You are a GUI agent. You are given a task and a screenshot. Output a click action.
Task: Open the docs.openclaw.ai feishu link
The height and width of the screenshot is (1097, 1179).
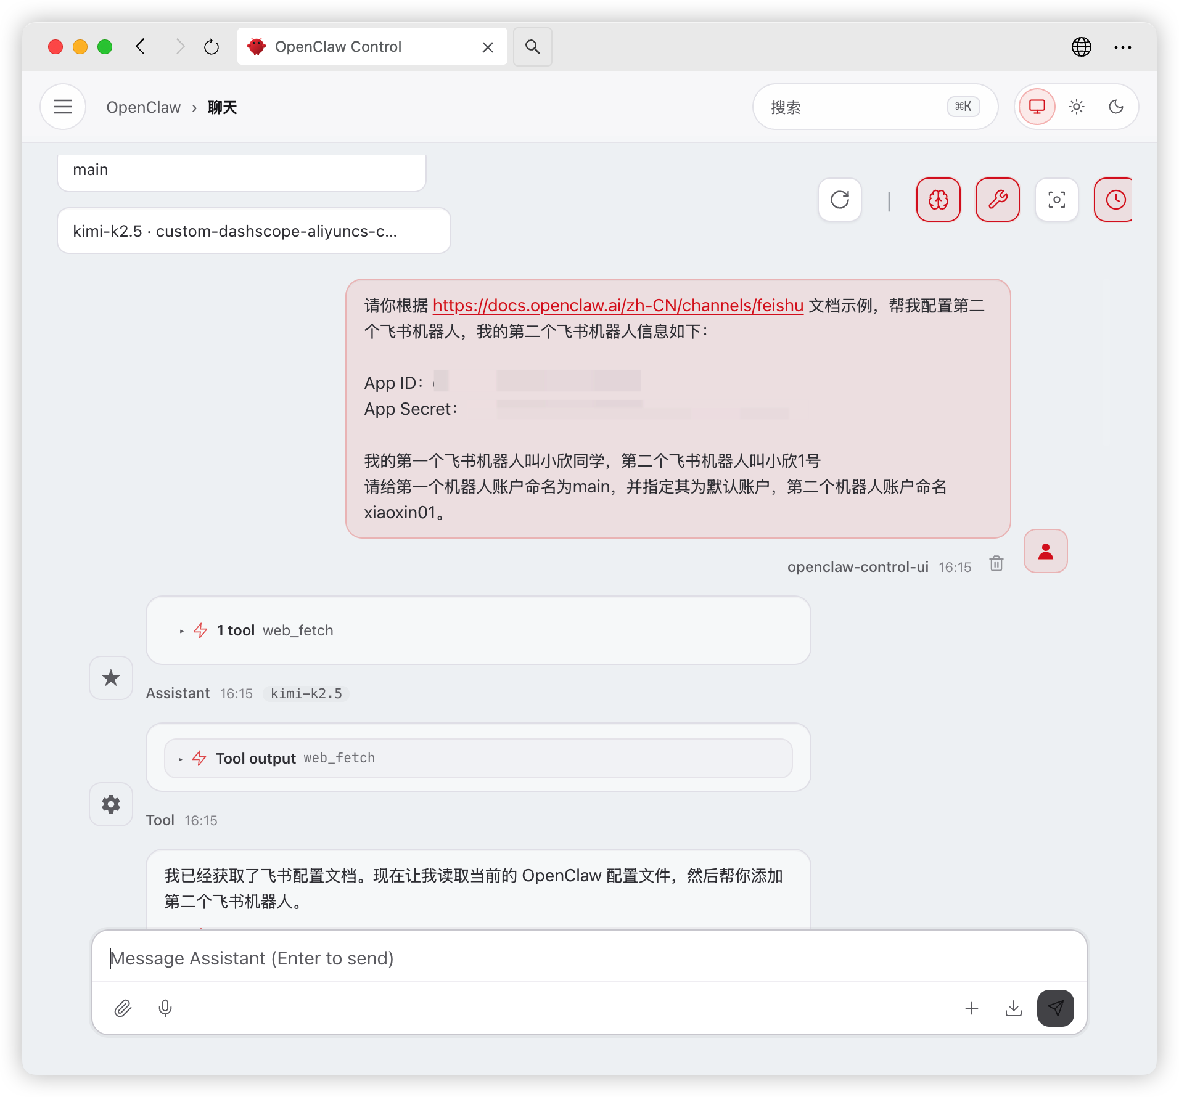click(x=617, y=306)
